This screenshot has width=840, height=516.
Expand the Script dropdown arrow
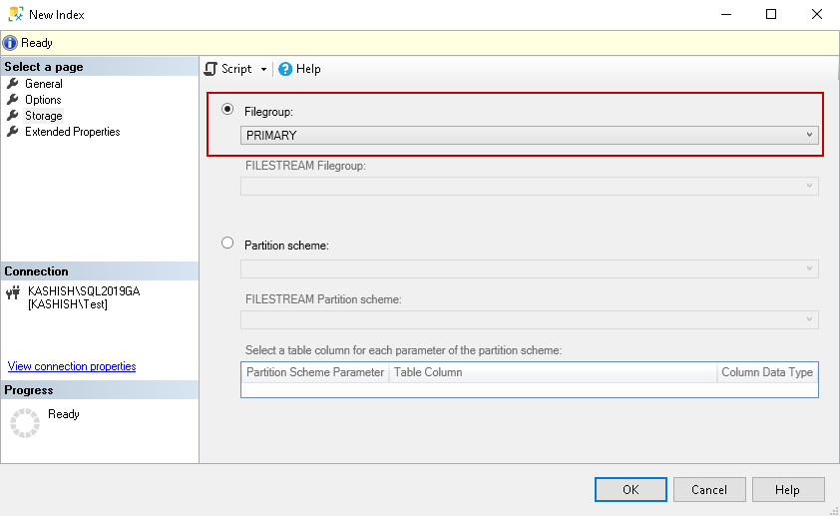tap(264, 69)
